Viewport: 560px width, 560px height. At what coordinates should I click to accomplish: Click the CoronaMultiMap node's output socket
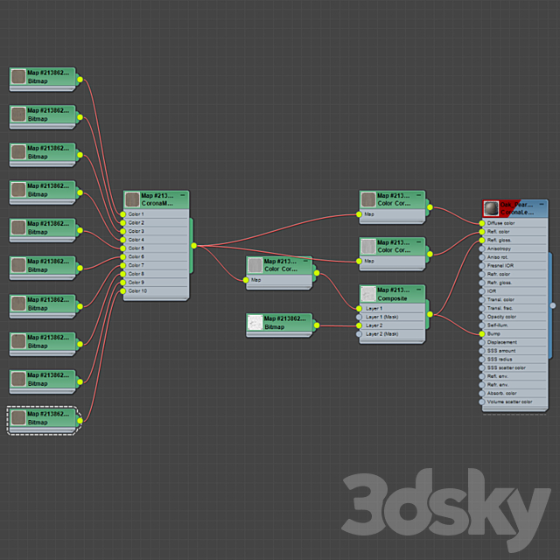(194, 245)
